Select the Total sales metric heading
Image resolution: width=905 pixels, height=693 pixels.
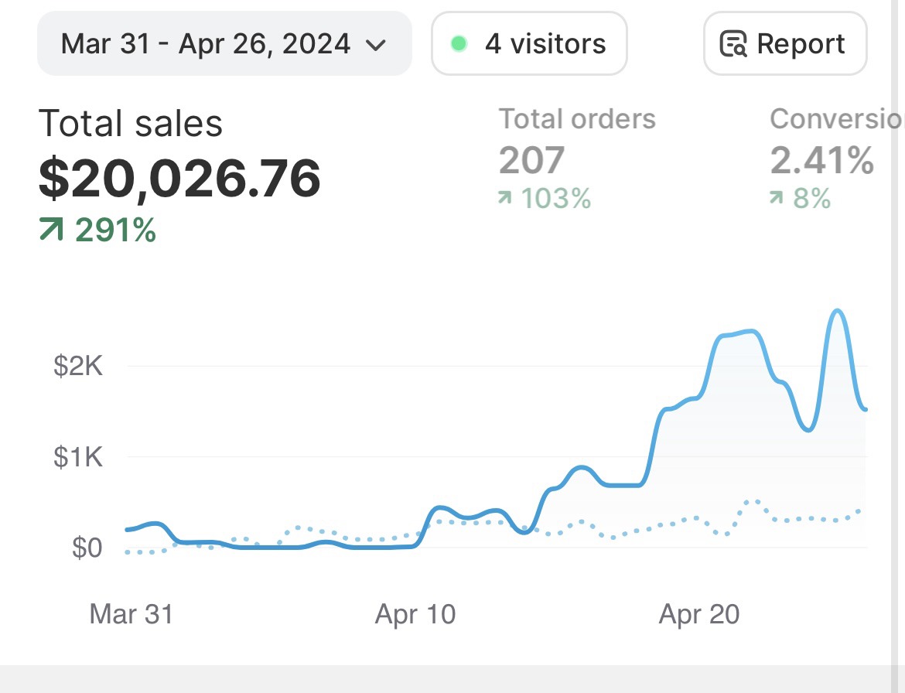pyautogui.click(x=131, y=124)
